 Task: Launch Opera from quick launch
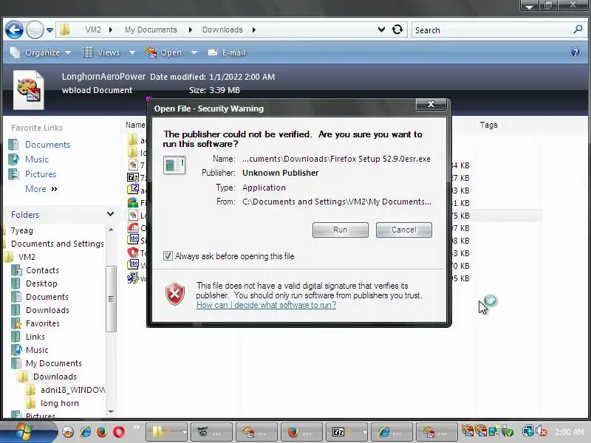tap(118, 432)
